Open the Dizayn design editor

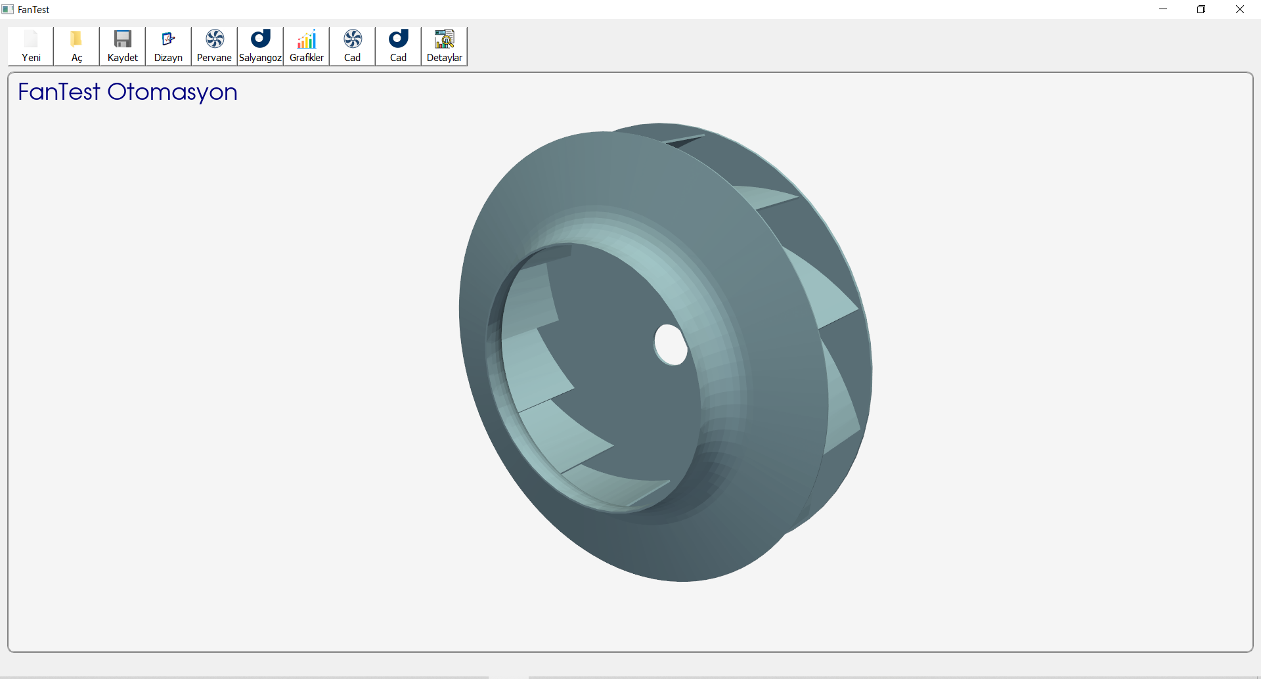[x=167, y=45]
